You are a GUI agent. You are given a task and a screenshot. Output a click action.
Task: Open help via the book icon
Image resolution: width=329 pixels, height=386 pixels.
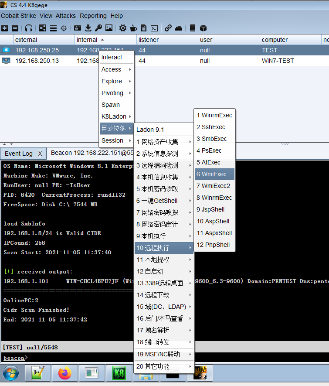tap(193, 28)
